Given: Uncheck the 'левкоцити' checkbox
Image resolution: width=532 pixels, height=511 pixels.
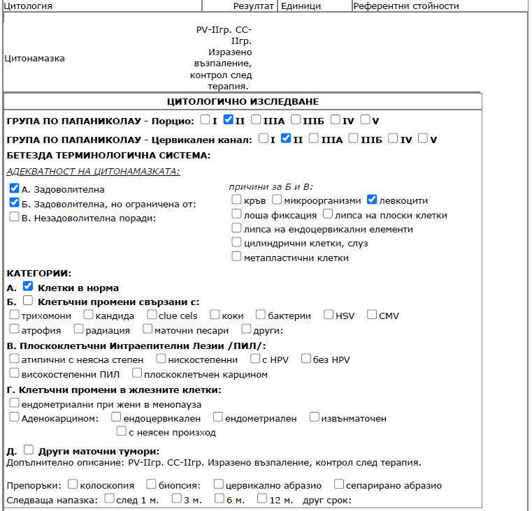Looking at the screenshot, I should coord(372,200).
